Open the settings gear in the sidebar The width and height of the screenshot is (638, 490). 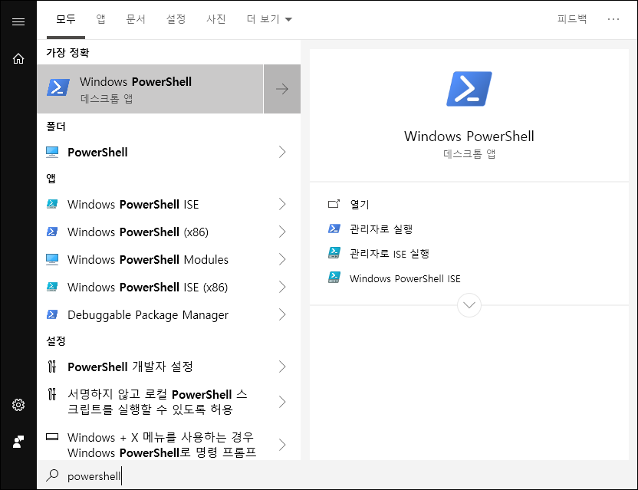click(18, 405)
